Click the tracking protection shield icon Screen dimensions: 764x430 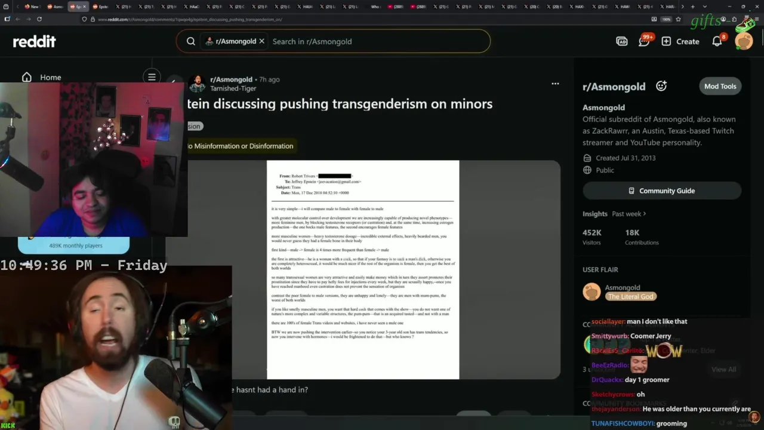coord(84,19)
